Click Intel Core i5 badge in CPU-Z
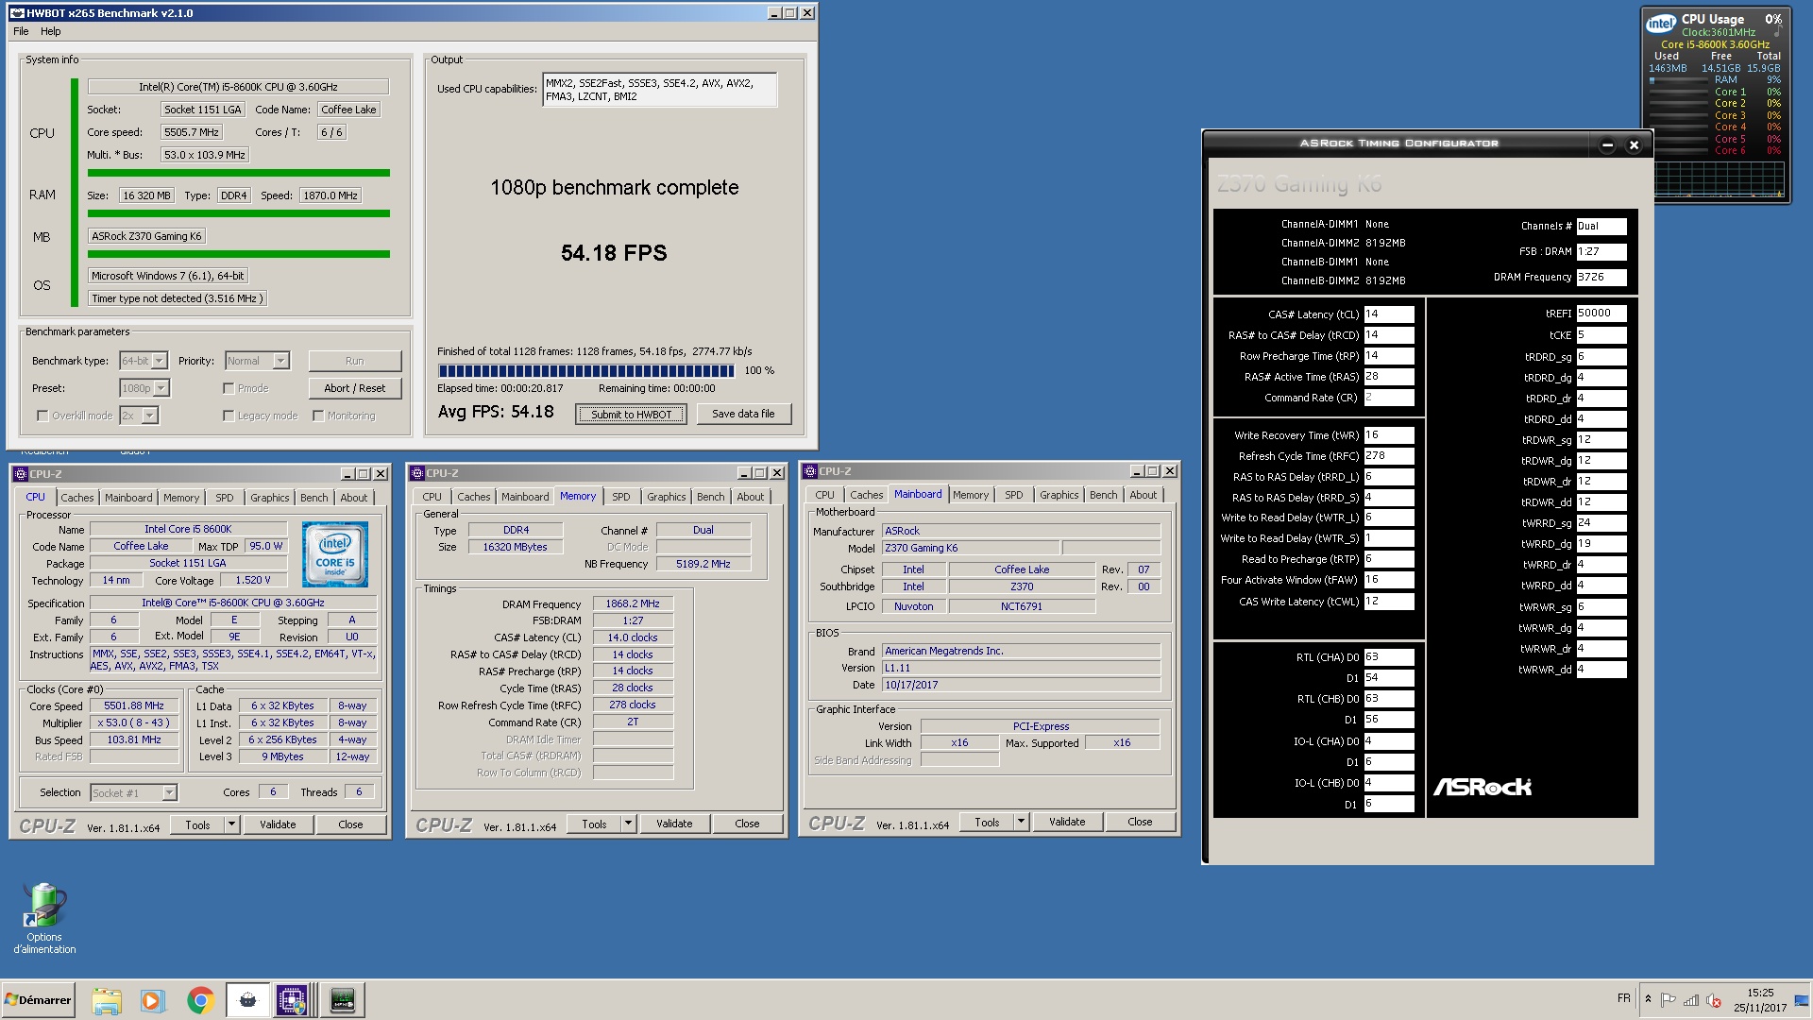The image size is (1813, 1020). tap(334, 554)
